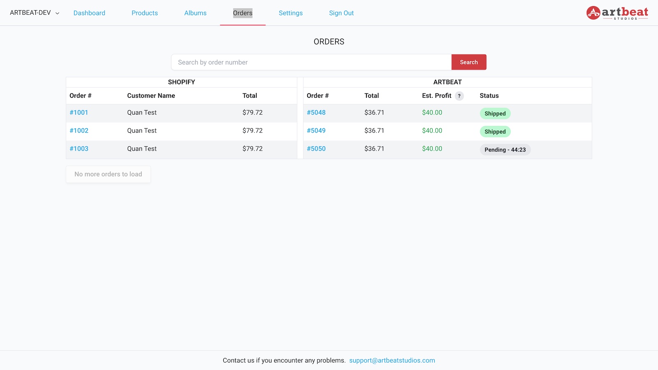Click the $36.71 total for order #5048
The height and width of the screenshot is (370, 658).
(x=374, y=112)
